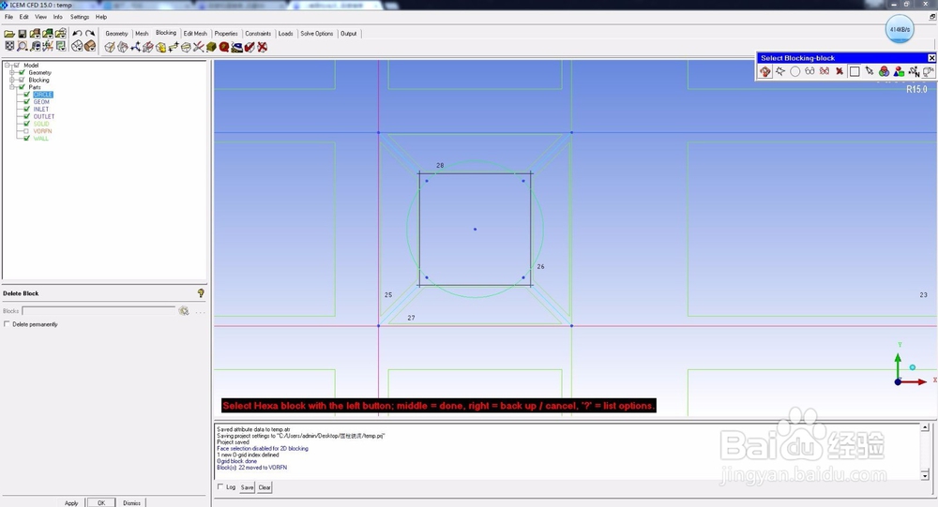Click the Apply button
Image resolution: width=938 pixels, height=507 pixels.
click(71, 503)
